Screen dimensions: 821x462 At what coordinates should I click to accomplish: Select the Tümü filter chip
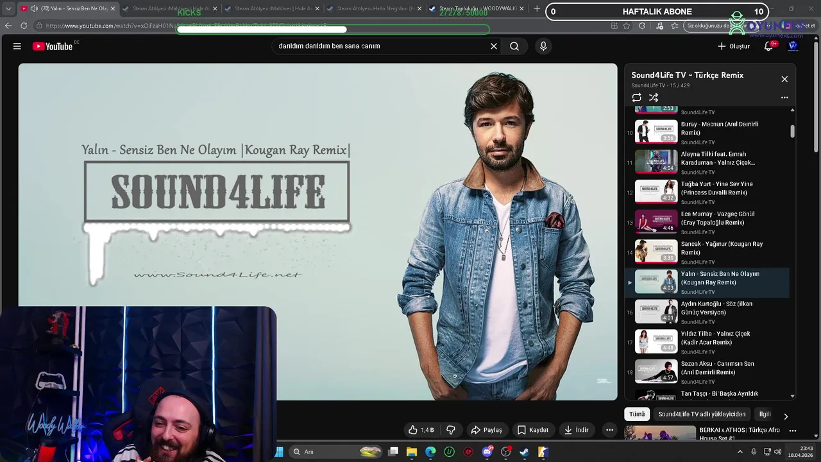(x=637, y=415)
